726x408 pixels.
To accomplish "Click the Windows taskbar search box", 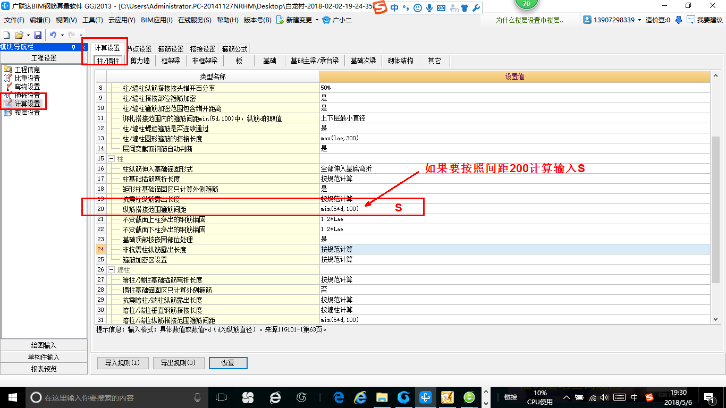I will pyautogui.click(x=117, y=397).
